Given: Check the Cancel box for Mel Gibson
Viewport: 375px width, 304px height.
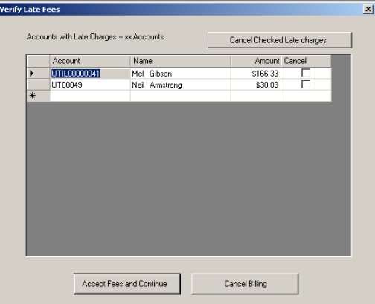Looking at the screenshot, I should 306,73.
